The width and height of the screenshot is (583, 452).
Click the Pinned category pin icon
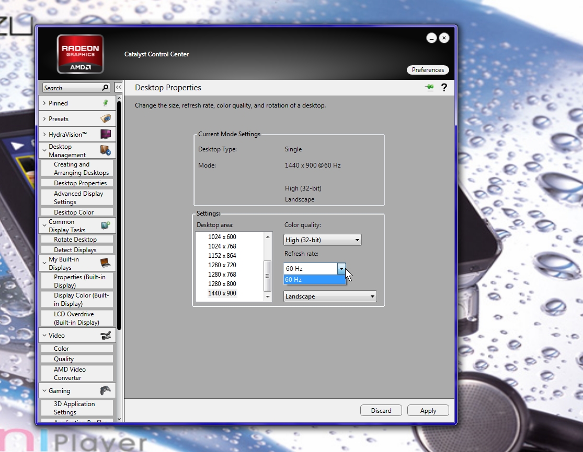click(106, 103)
